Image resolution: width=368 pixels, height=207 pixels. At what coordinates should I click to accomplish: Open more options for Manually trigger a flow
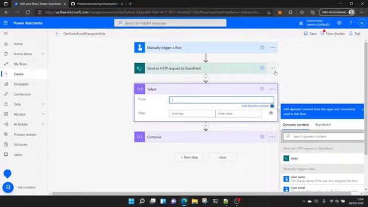coord(272,47)
